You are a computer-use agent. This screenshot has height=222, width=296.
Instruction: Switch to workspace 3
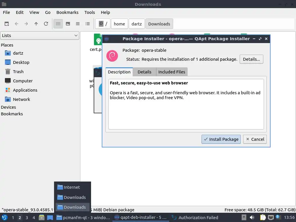coord(27,218)
